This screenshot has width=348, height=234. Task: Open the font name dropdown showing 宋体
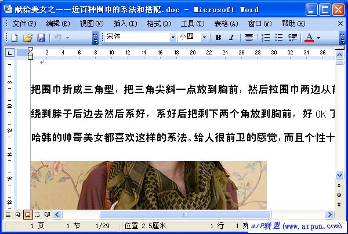click(173, 38)
